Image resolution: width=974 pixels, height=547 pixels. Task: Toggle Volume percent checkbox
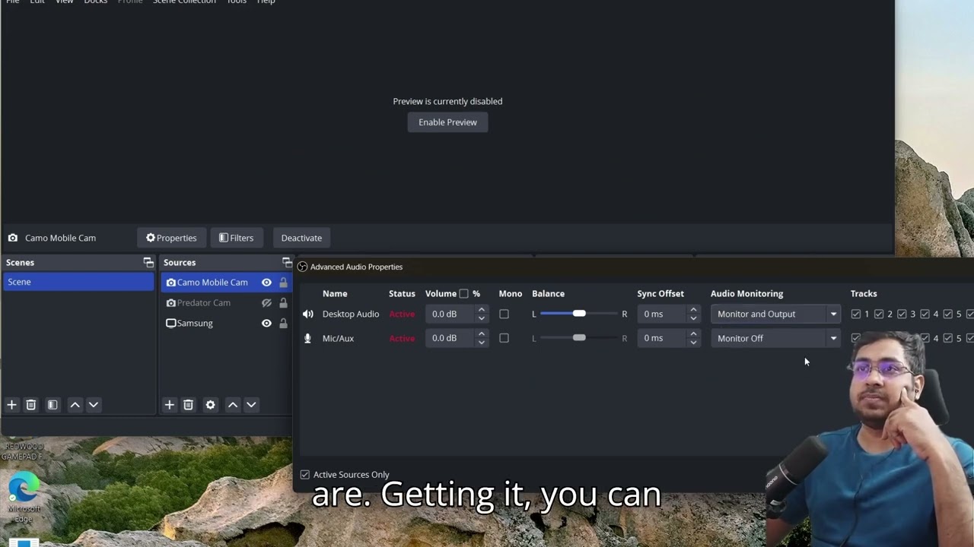click(x=463, y=293)
